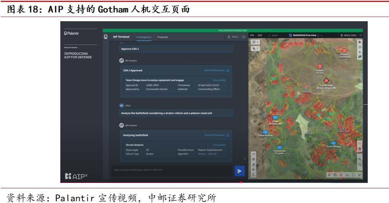This screenshot has height=203, width=389.
Task: Select the Confirmed Armor Attack BN marker
Action: (326, 80)
